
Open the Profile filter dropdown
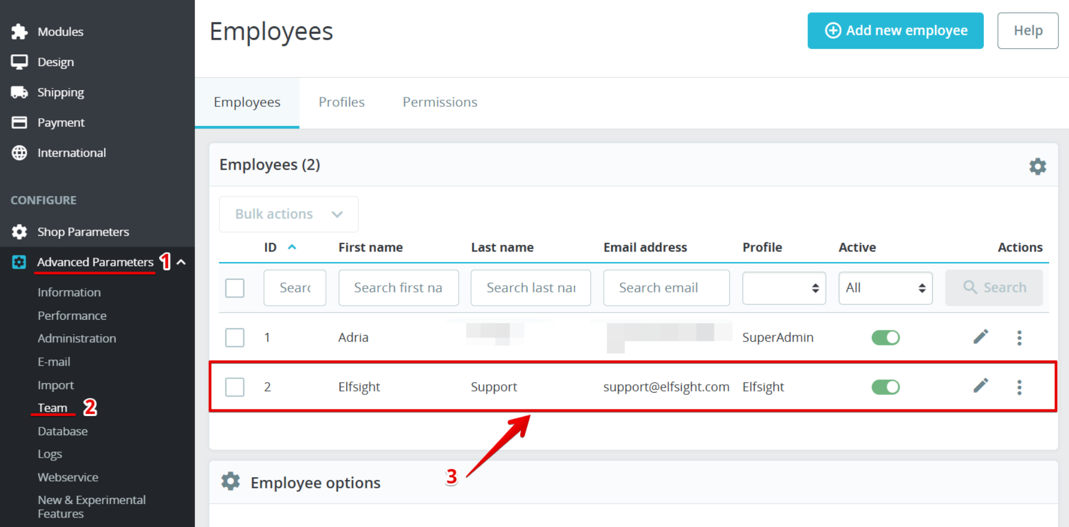(x=783, y=288)
